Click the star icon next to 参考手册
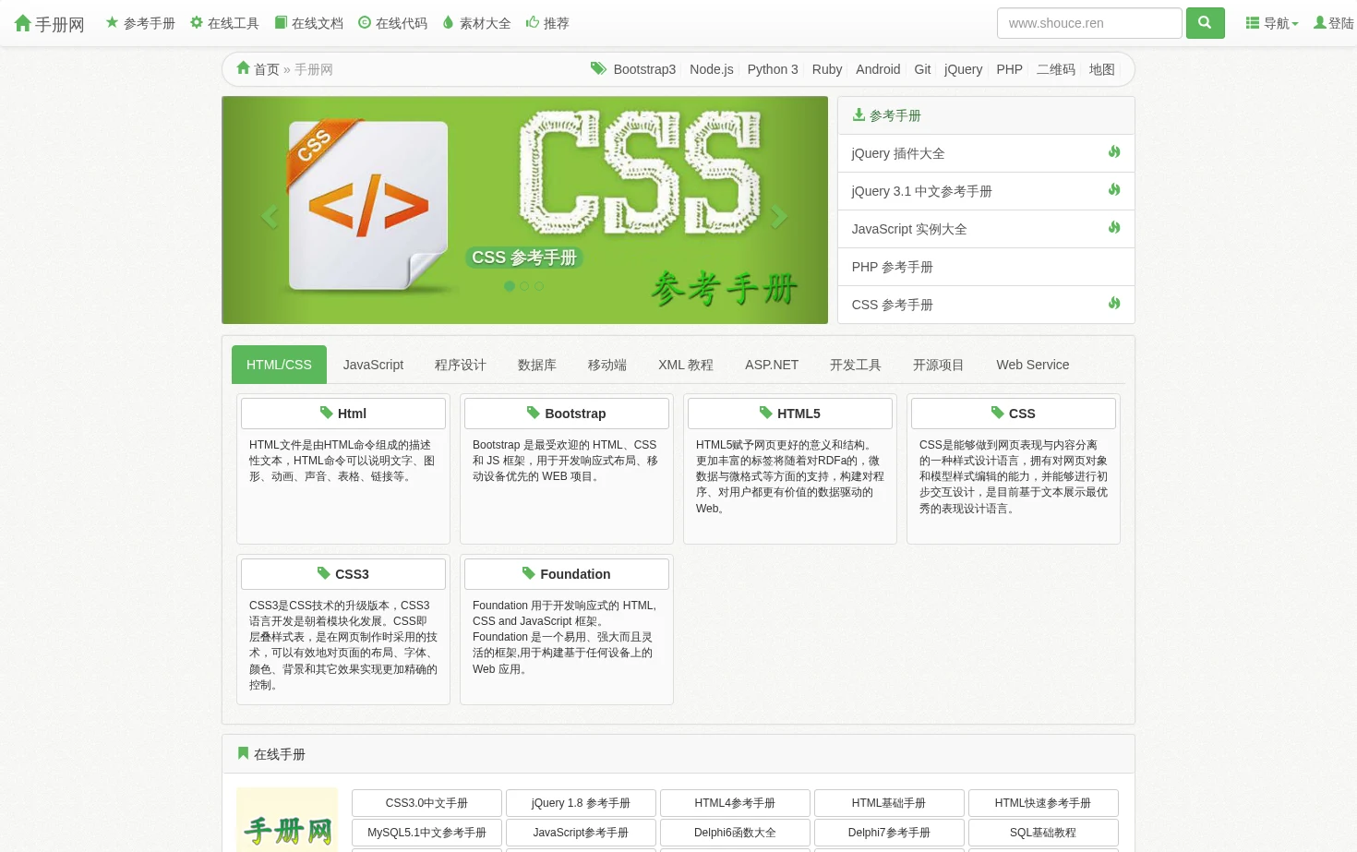The height and width of the screenshot is (852, 1357). pos(113,22)
